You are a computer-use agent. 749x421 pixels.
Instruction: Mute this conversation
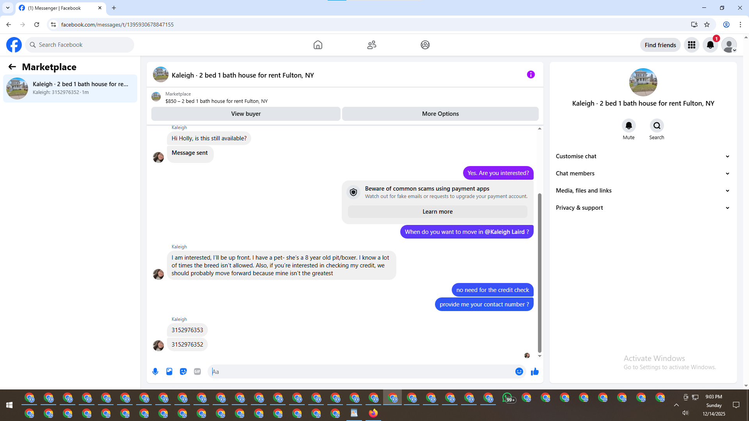(x=628, y=126)
